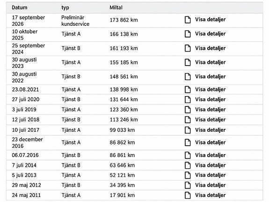Show Visa detaljer for 7 juli 2014
The width and height of the screenshot is (269, 202).
click(210, 165)
